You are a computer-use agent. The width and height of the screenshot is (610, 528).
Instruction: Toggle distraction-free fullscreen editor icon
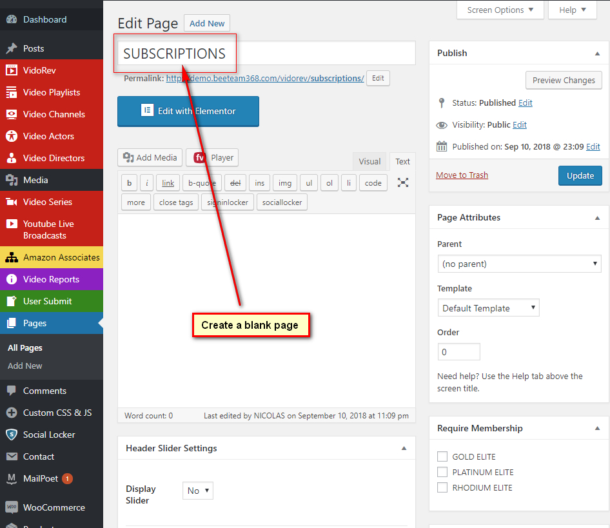[x=403, y=182]
